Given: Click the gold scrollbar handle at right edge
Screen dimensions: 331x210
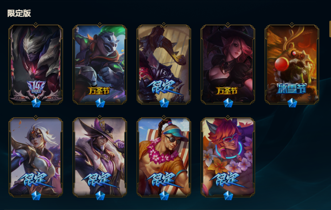Looking at the screenshot, I should point(330,29).
